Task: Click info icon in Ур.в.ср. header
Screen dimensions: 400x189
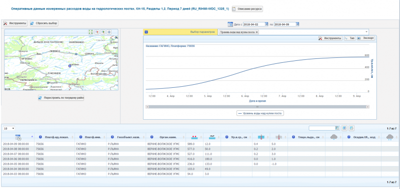Action: (226, 137)
